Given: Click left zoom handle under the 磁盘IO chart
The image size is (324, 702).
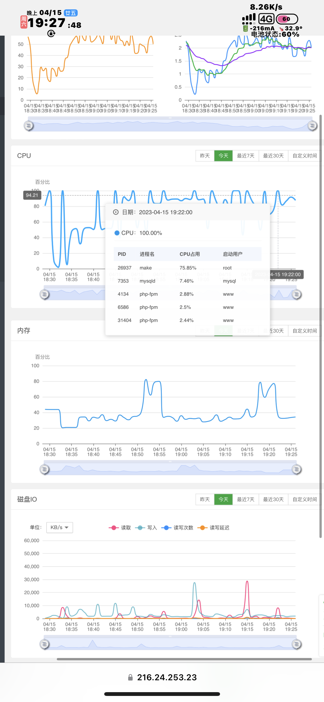Looking at the screenshot, I should click(x=45, y=644).
